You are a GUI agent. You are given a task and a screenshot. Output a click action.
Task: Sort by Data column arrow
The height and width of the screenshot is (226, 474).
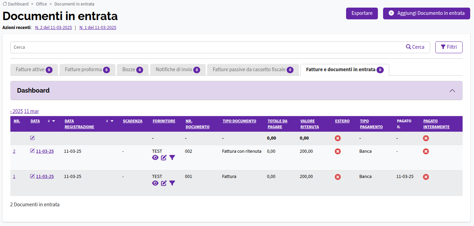tap(54, 121)
